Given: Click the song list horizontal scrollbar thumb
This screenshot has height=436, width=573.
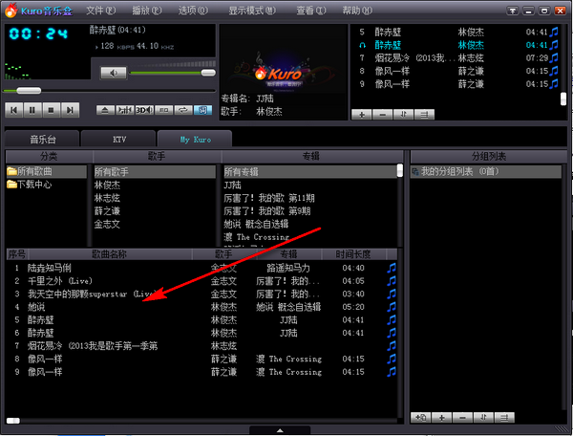Looking at the screenshot, I should pos(13,421).
